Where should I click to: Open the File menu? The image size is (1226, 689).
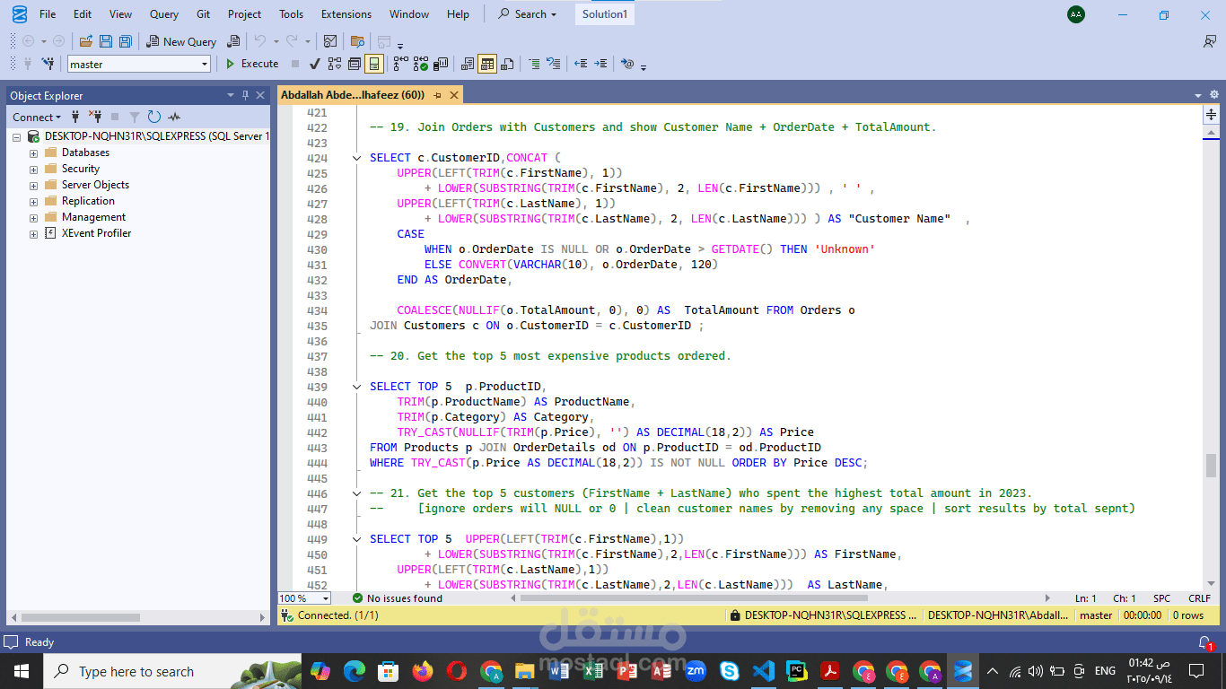point(48,14)
